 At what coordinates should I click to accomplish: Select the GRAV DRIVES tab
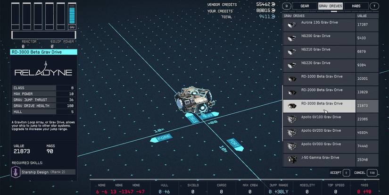coord(330,6)
